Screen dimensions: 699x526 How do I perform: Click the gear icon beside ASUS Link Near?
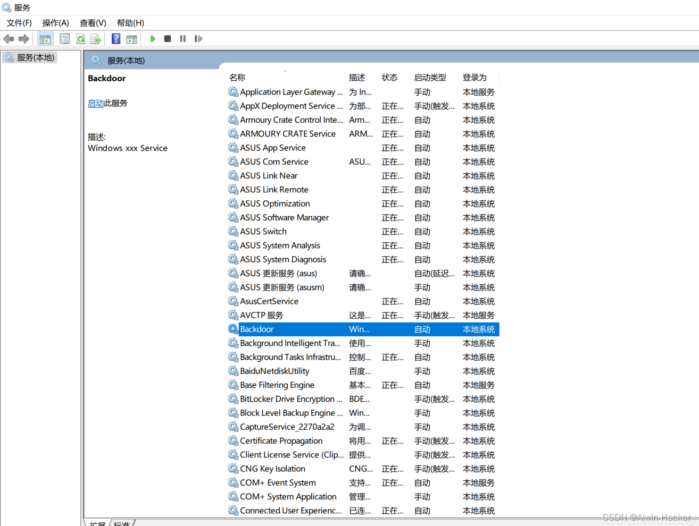tap(233, 175)
